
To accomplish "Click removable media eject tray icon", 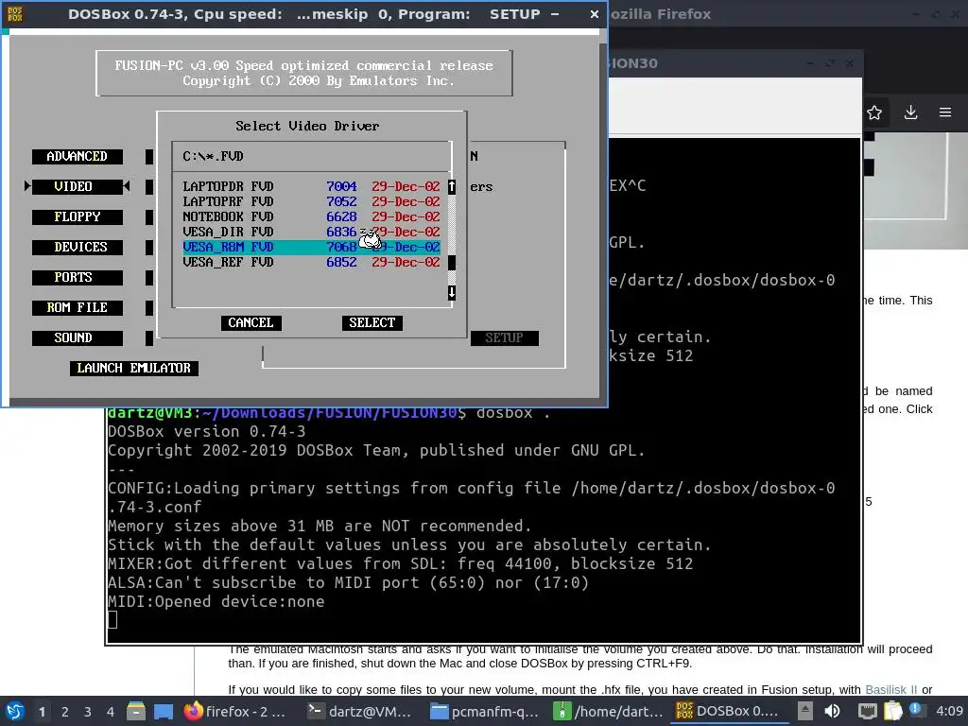I will (x=805, y=711).
